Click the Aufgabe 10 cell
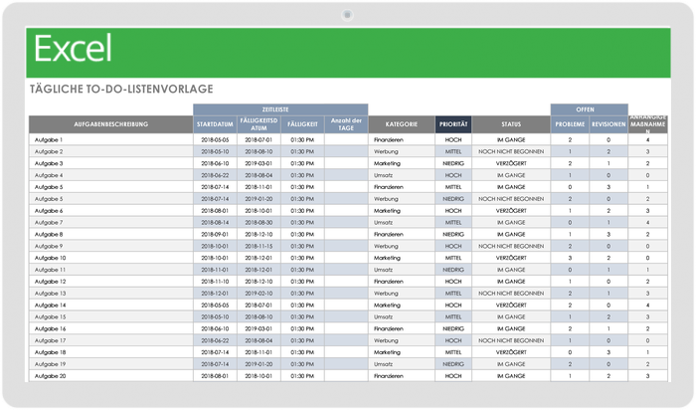Viewport: 696px width, 410px height. 111,258
